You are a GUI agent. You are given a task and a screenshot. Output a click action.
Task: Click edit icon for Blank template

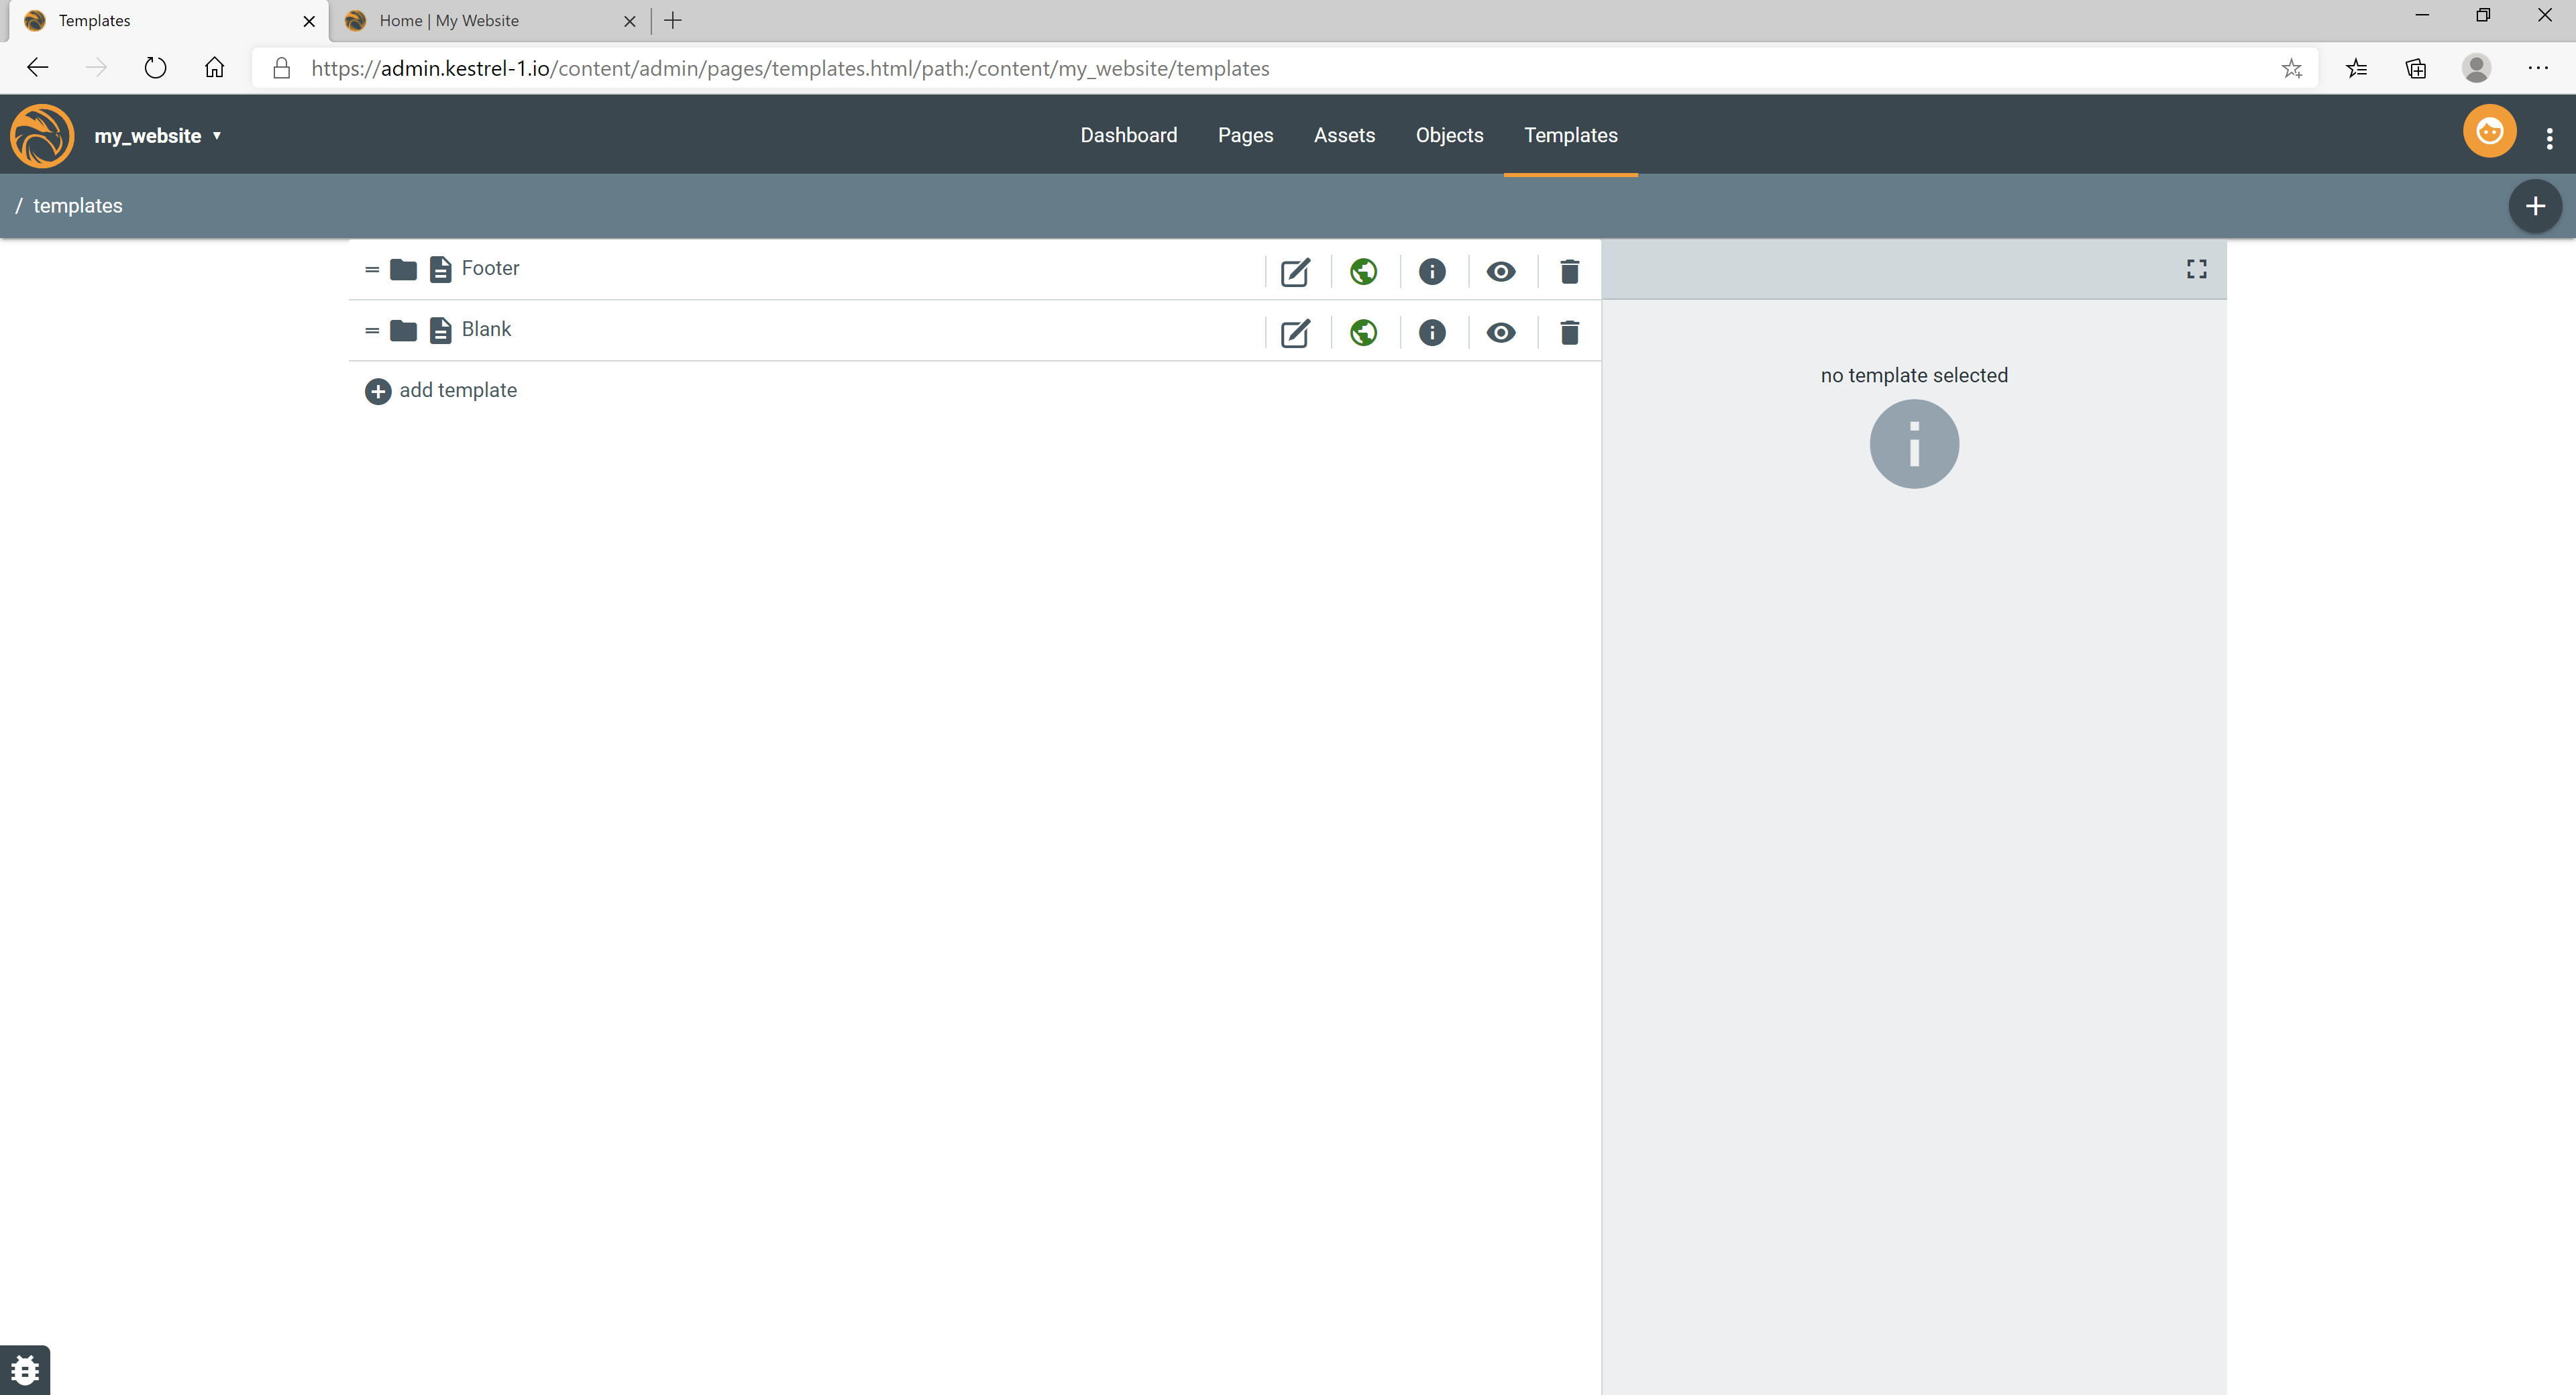point(1295,333)
